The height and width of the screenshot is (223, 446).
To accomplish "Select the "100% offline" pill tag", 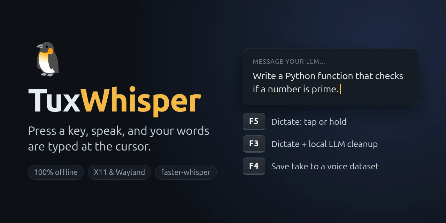I will (56, 172).
